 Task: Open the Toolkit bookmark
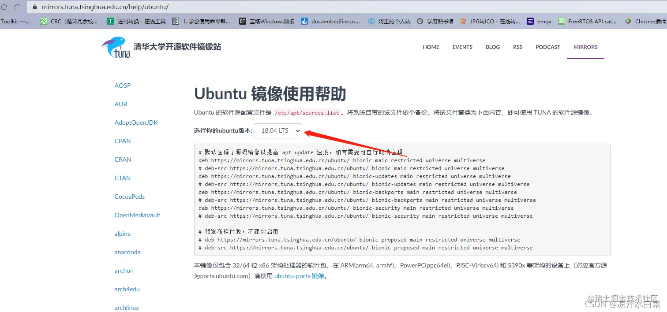pos(15,21)
